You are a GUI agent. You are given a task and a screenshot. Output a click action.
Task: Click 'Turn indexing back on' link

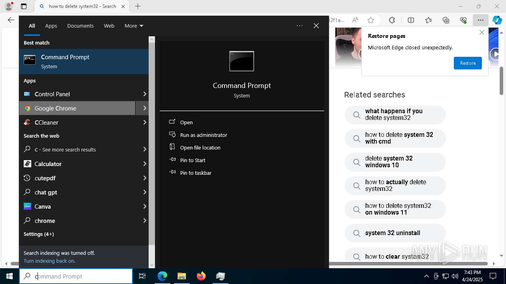point(49,261)
